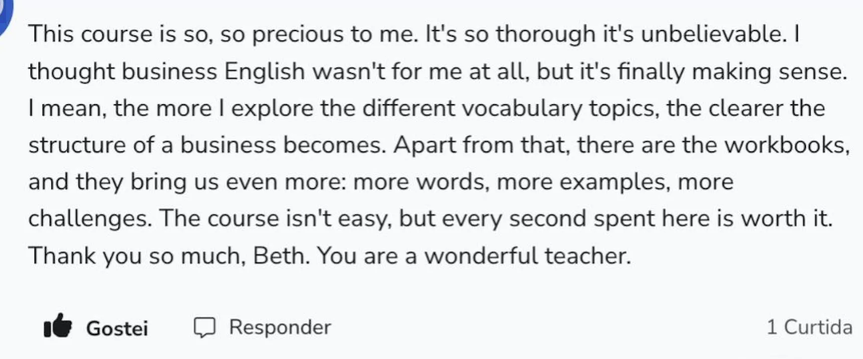Click the speech bubble reply icon
863x359 pixels.
204,327
